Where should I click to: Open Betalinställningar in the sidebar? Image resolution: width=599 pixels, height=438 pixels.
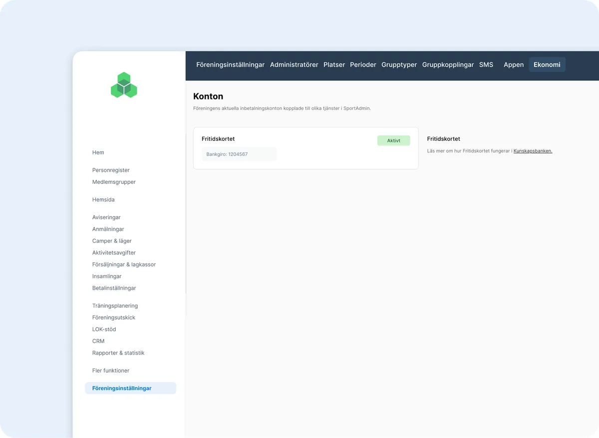pos(114,288)
